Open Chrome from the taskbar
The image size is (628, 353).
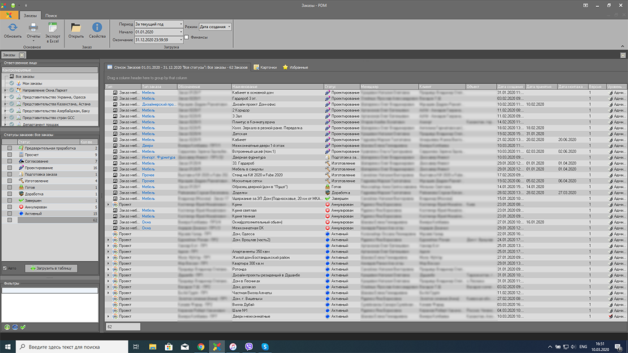click(201, 347)
